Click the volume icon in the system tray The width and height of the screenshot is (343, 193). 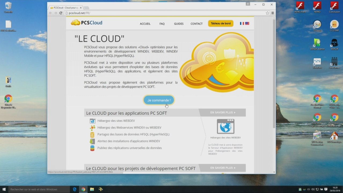pyautogui.click(x=313, y=190)
